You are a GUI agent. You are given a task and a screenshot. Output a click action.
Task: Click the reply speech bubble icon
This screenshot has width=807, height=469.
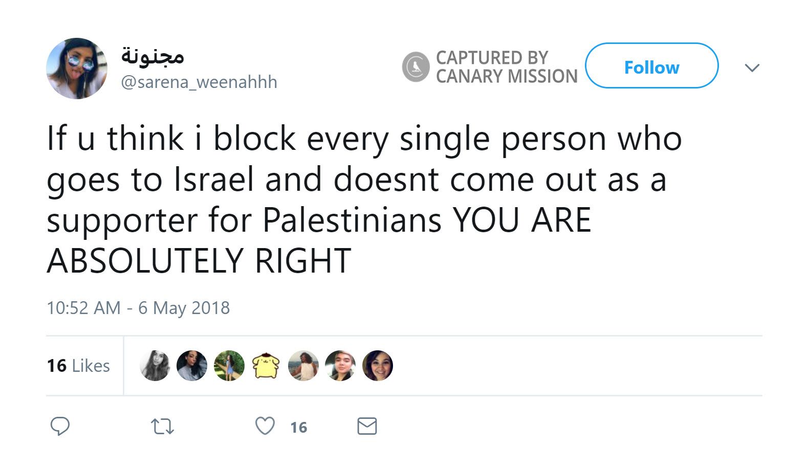click(x=60, y=426)
